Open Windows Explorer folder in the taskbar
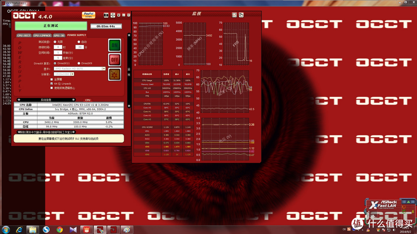Image resolution: width=417 pixels, height=234 pixels. [33, 230]
